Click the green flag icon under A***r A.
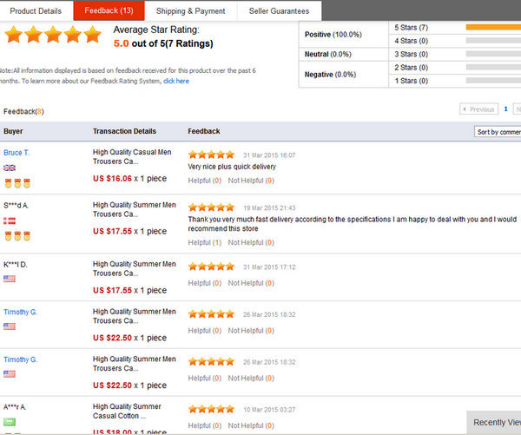521x435 pixels. click(10, 422)
